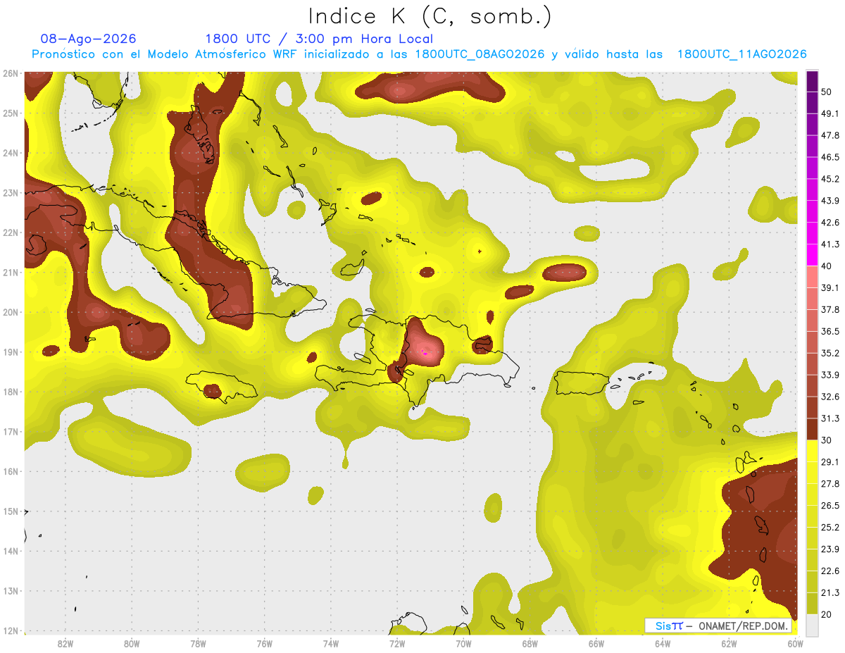
Task: Click colorbar value '30'
Action: [827, 440]
